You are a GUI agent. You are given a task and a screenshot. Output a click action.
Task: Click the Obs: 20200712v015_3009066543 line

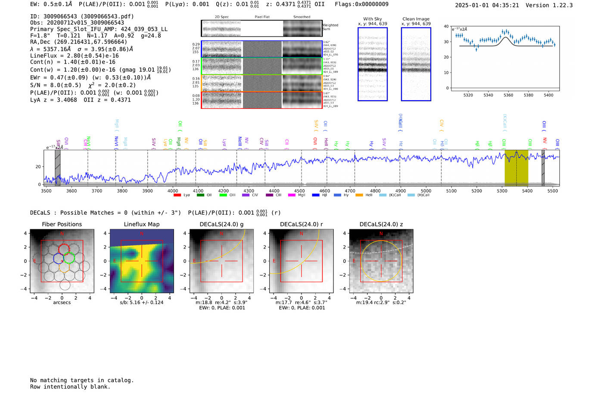[x=77, y=23]
